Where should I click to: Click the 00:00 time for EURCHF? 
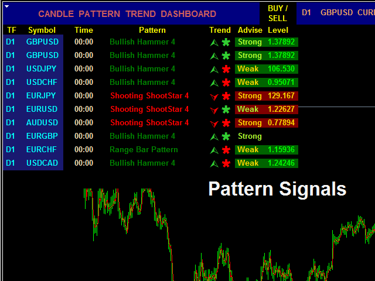pyautogui.click(x=84, y=149)
